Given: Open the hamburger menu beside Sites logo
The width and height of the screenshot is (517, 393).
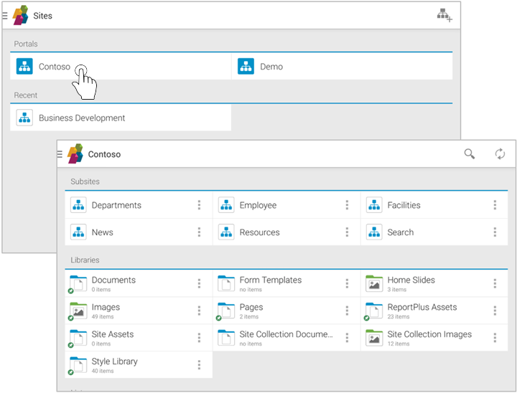Looking at the screenshot, I should coord(5,15).
